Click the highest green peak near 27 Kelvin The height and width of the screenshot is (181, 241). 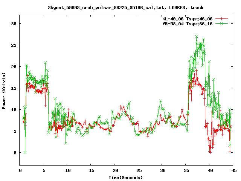coord(196,37)
